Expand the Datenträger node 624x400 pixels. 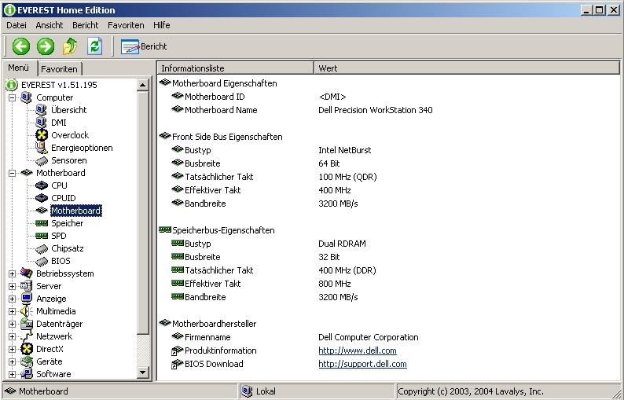click(x=12, y=324)
